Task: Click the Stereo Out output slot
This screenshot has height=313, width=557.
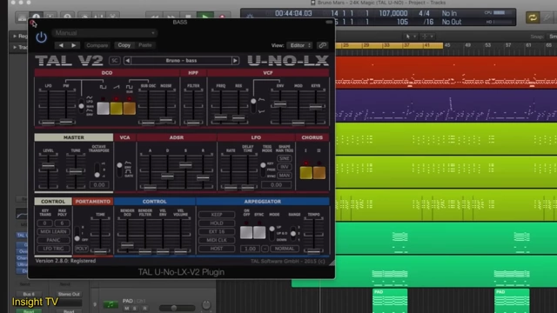Action: click(69, 294)
